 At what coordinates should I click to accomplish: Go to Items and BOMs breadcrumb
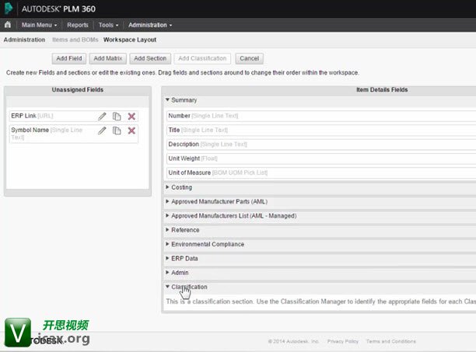75,40
